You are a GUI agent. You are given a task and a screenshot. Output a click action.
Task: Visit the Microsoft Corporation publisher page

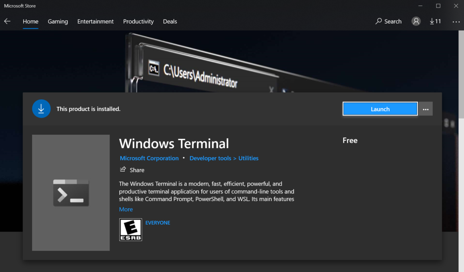pyautogui.click(x=149, y=158)
